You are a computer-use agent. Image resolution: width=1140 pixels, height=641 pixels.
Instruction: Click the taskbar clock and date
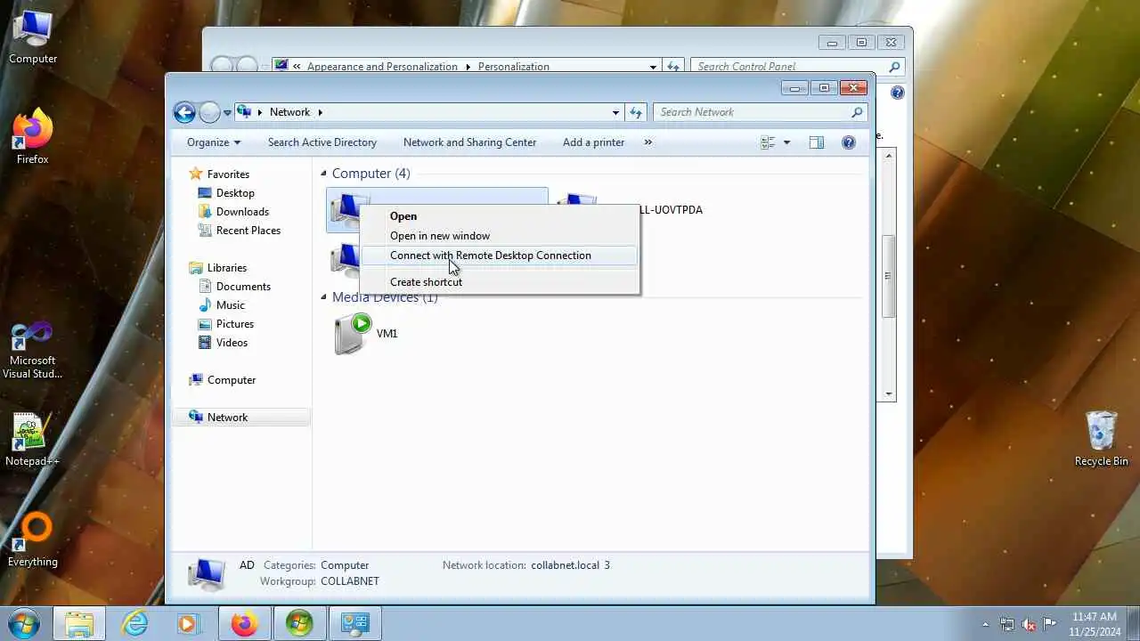click(x=1095, y=623)
